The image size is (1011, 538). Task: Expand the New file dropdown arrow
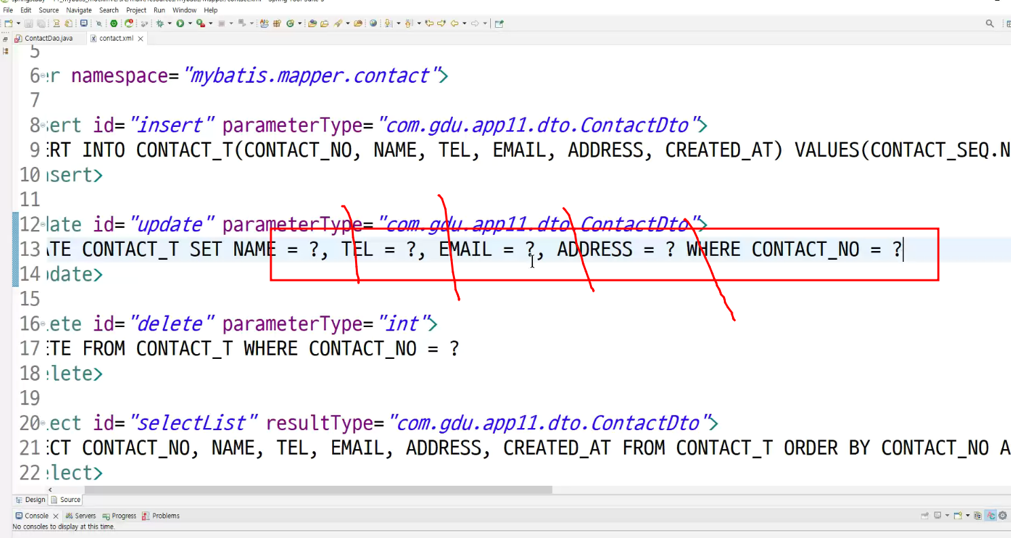coord(18,23)
